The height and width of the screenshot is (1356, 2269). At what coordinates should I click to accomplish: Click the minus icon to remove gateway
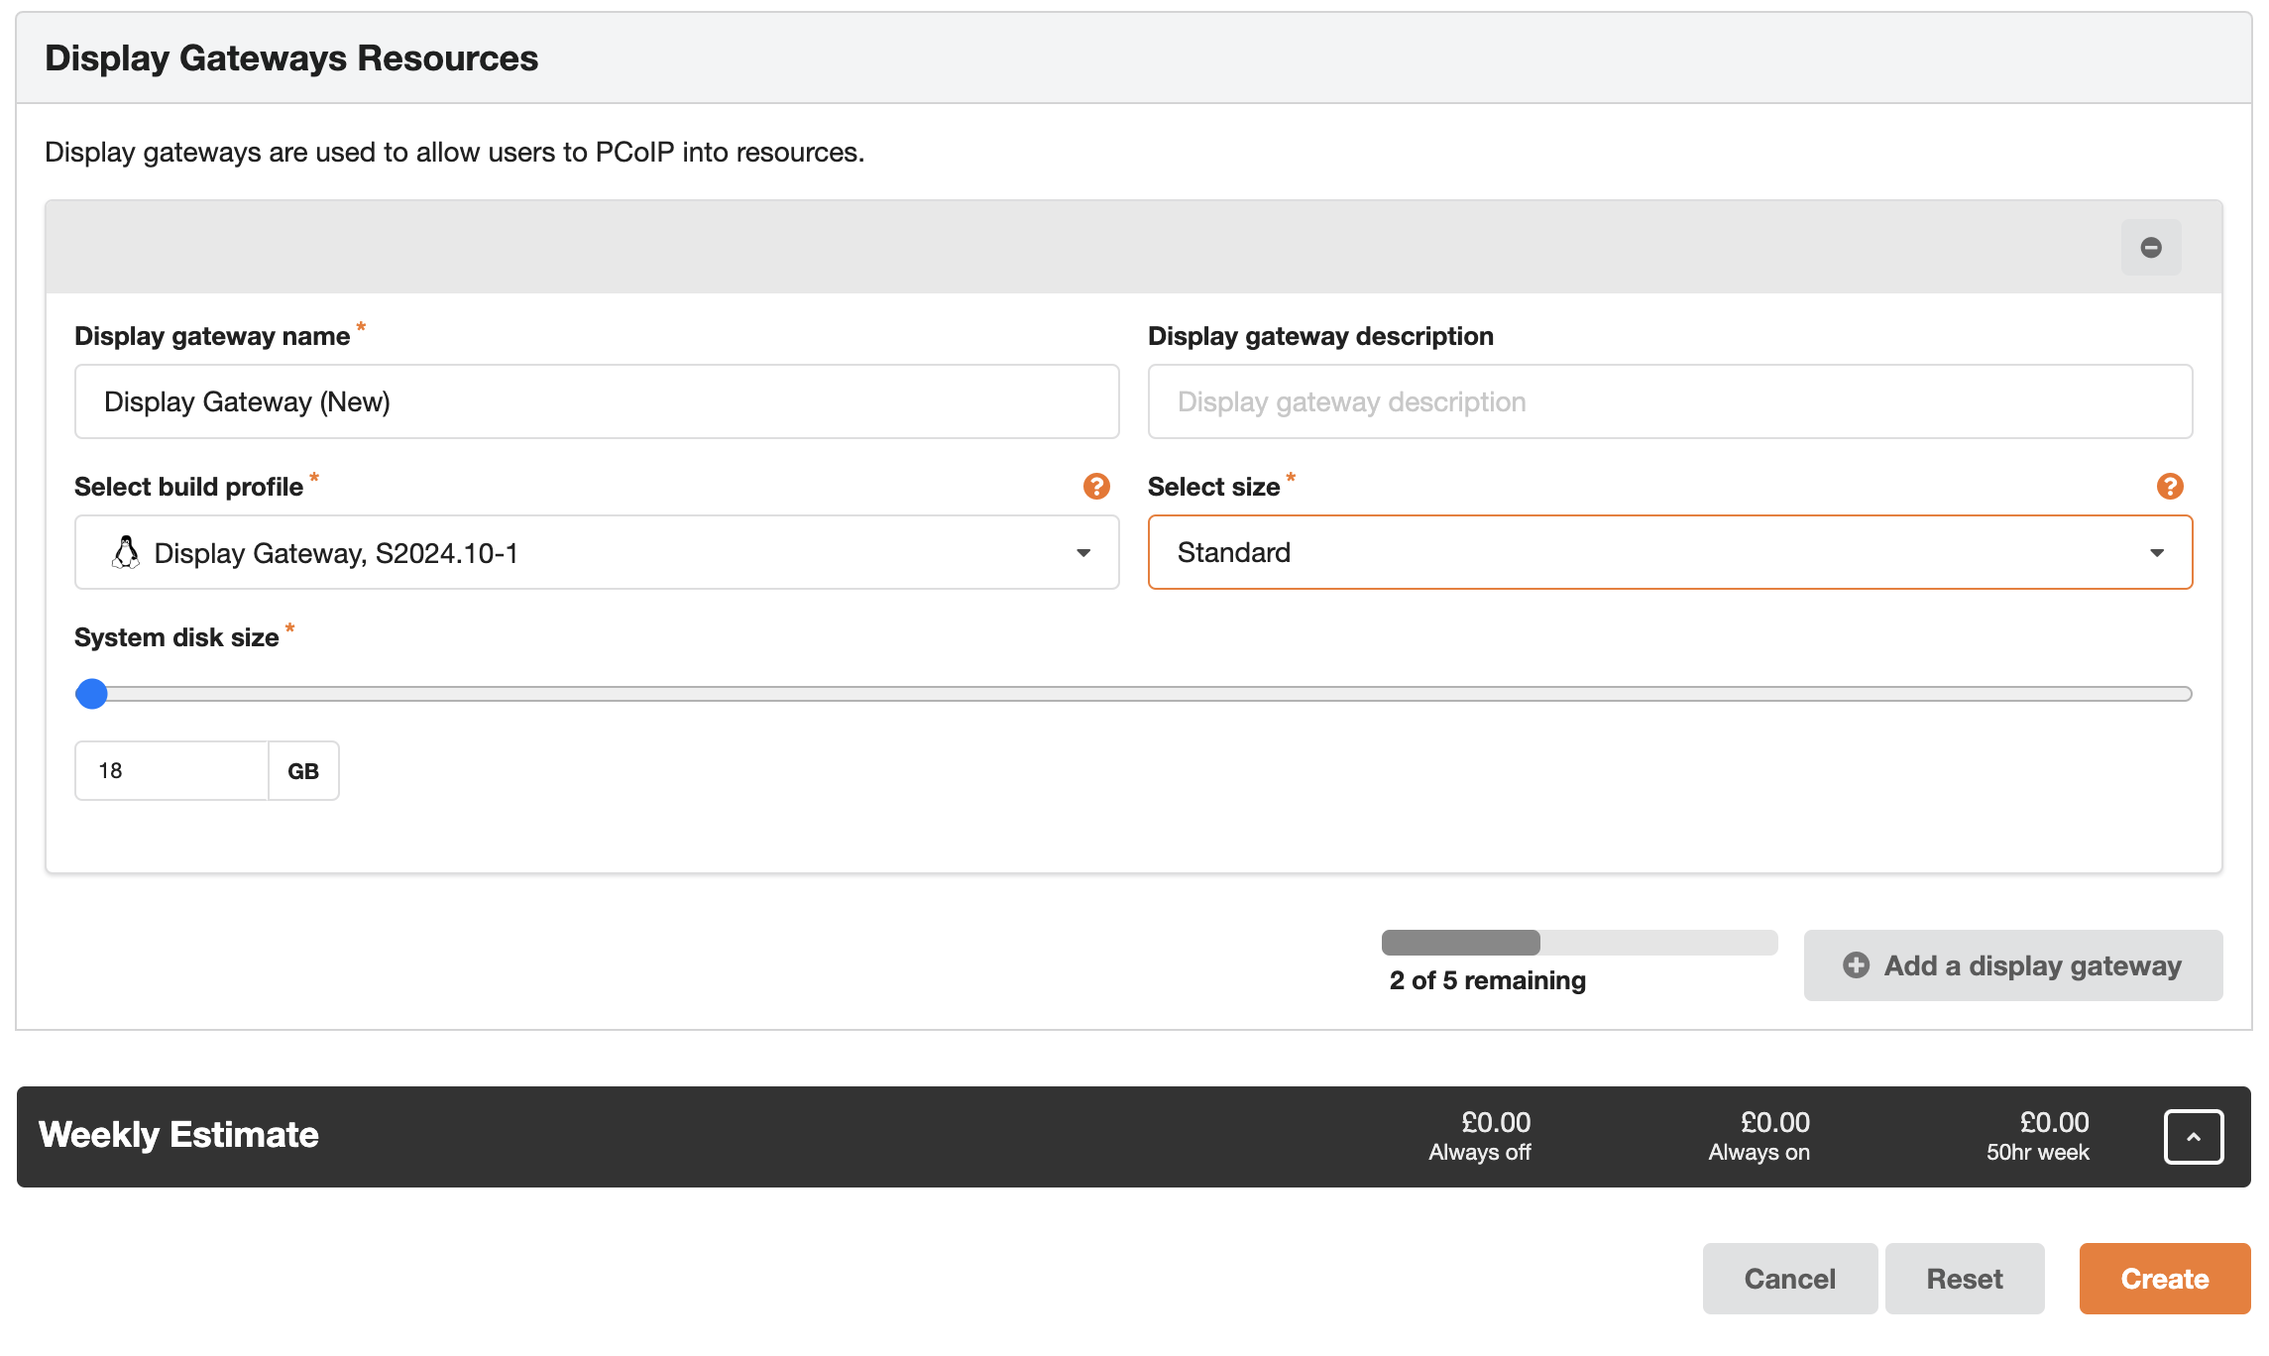coord(2150,248)
